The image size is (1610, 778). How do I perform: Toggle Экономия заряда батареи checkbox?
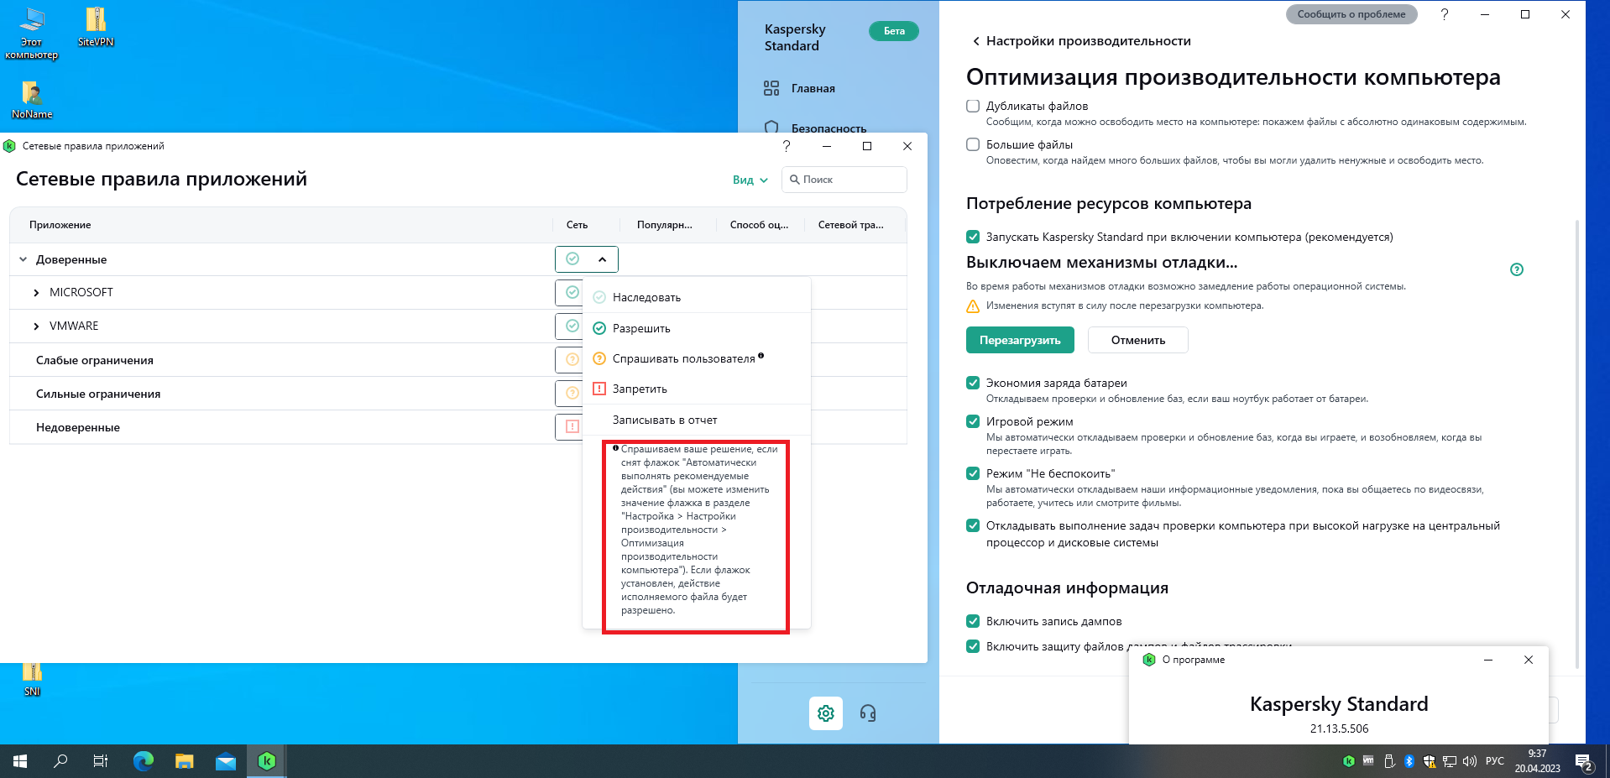pos(973,383)
